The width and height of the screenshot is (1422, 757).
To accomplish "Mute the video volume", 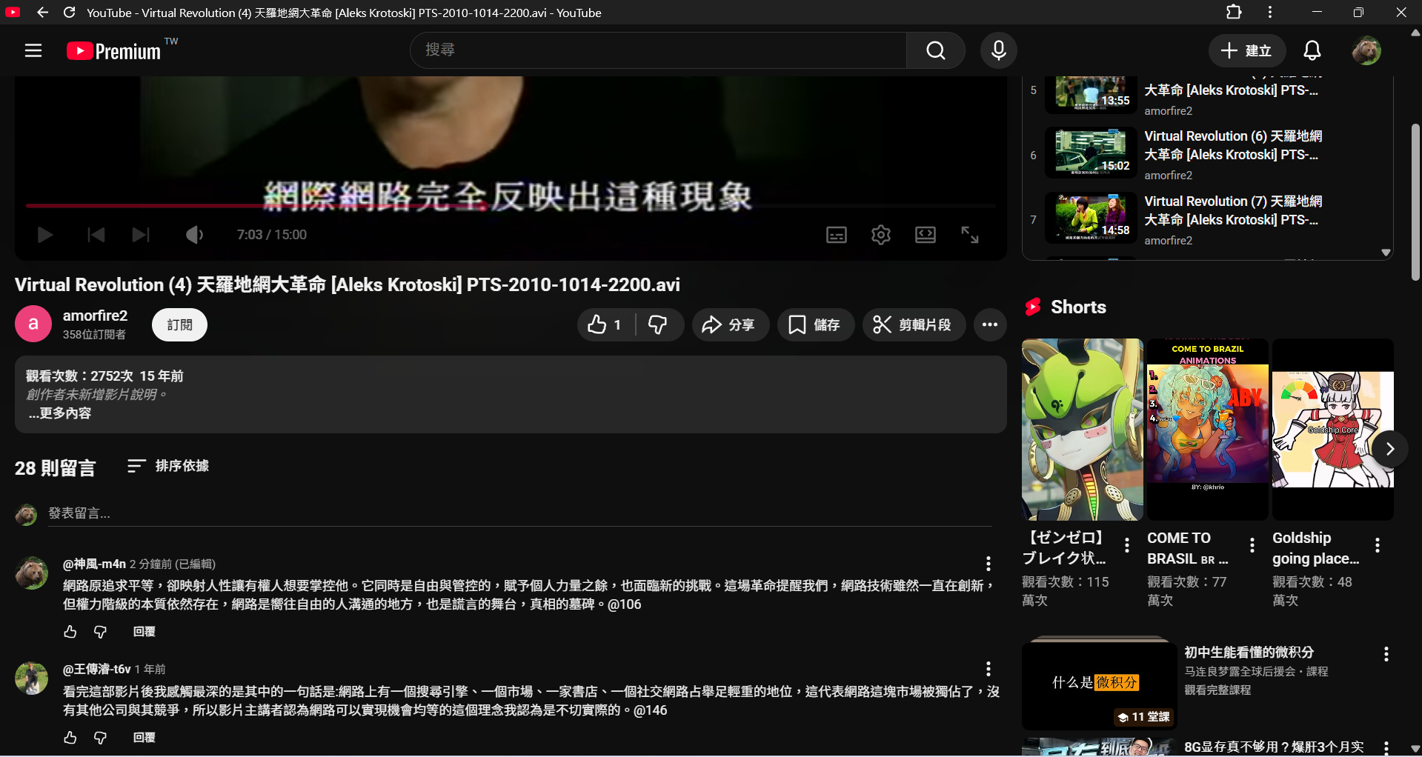I will click(x=194, y=235).
